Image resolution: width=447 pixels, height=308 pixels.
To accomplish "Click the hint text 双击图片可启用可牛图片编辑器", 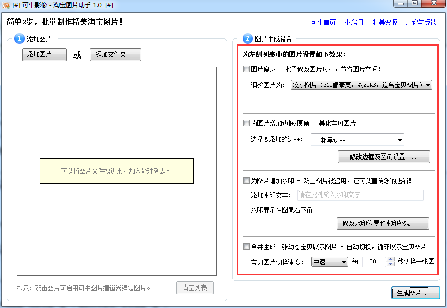I will click(x=84, y=288).
